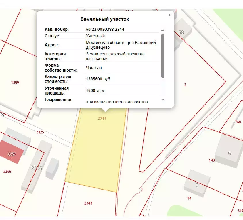243x220 pixels.
Task: Select large parcel 2 on the right
Action: 185,85
